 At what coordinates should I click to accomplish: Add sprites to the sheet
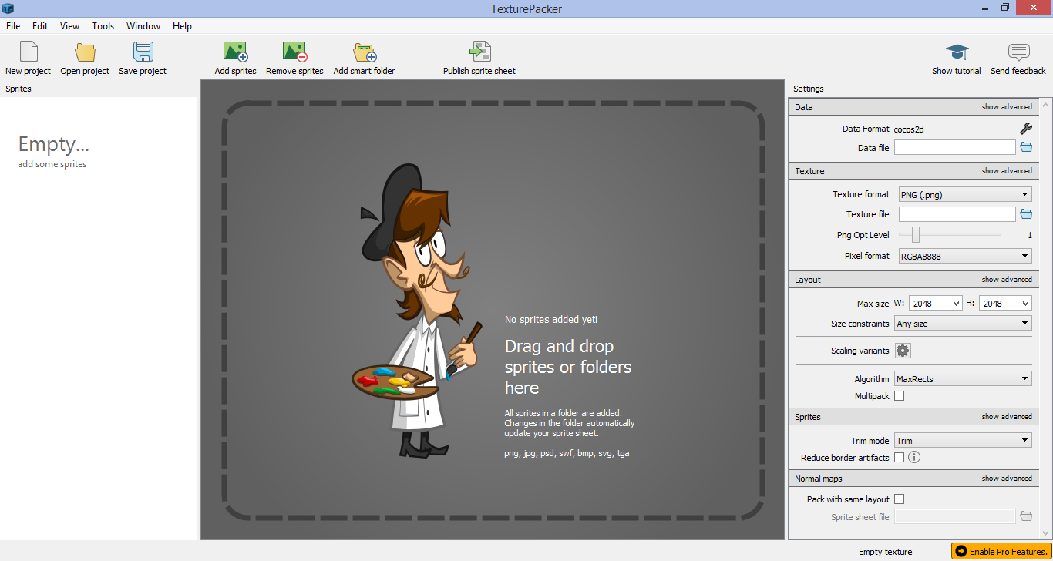coord(235,58)
